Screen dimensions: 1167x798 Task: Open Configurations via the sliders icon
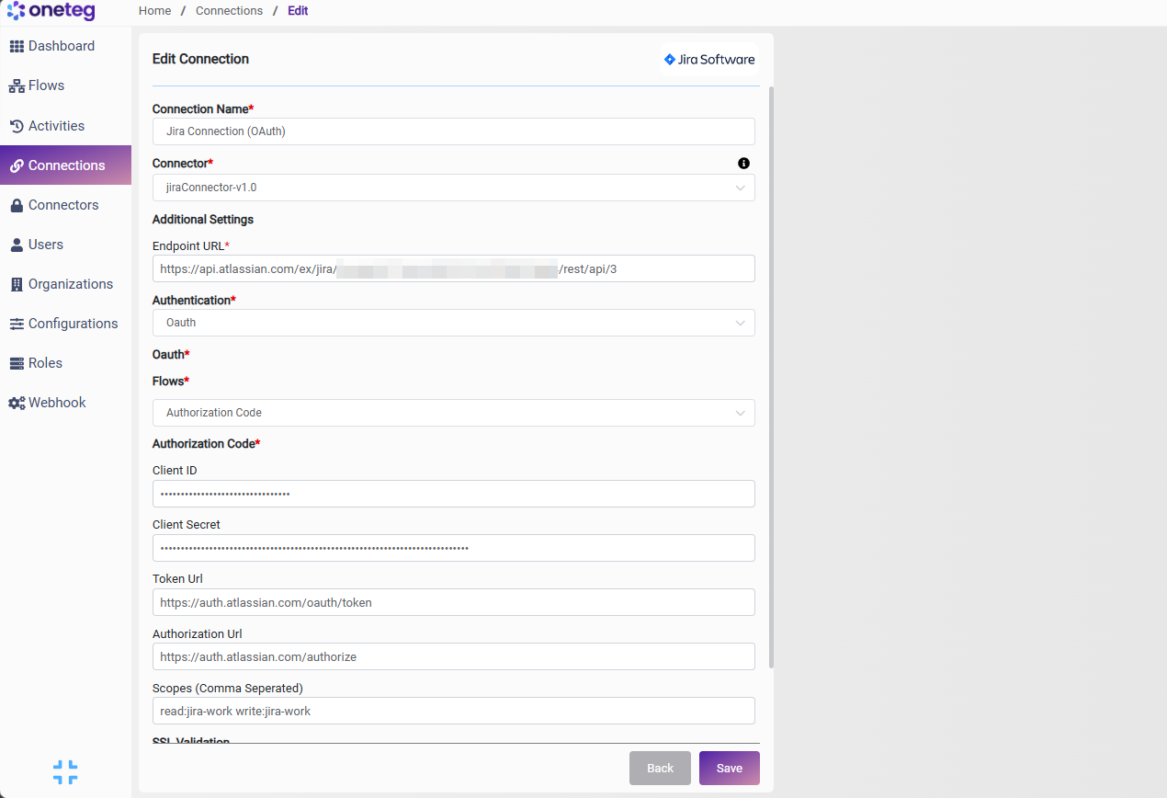tap(17, 324)
